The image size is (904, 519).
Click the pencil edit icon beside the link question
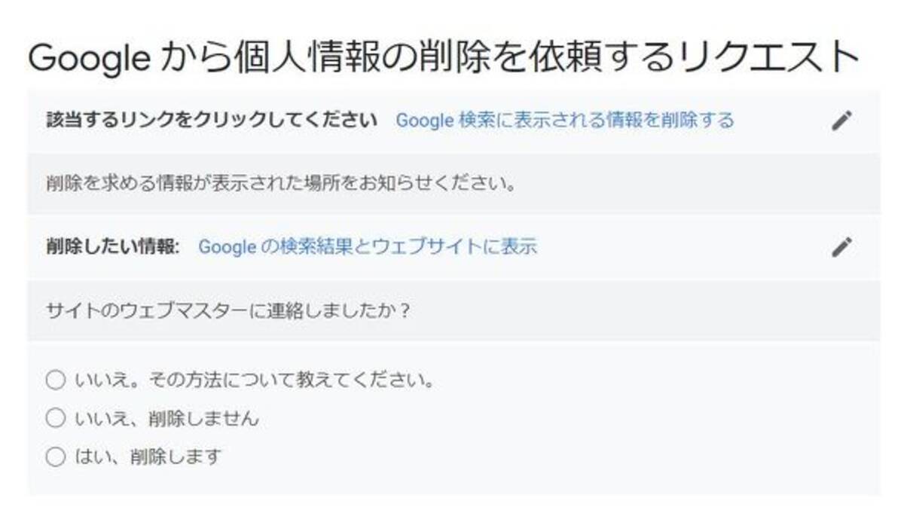click(842, 122)
